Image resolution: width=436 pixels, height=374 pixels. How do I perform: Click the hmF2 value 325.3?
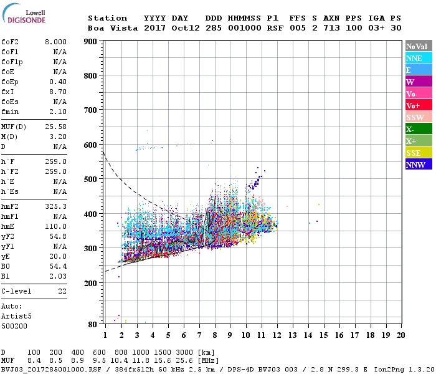pyautogui.click(x=55, y=206)
